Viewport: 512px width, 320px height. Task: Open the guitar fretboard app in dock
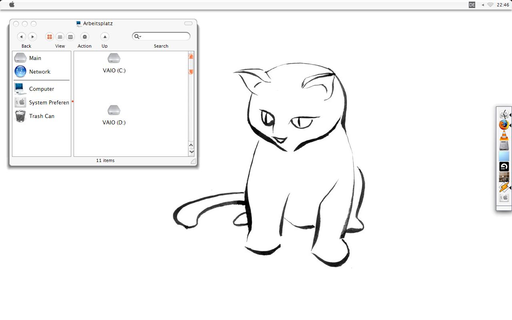504,177
